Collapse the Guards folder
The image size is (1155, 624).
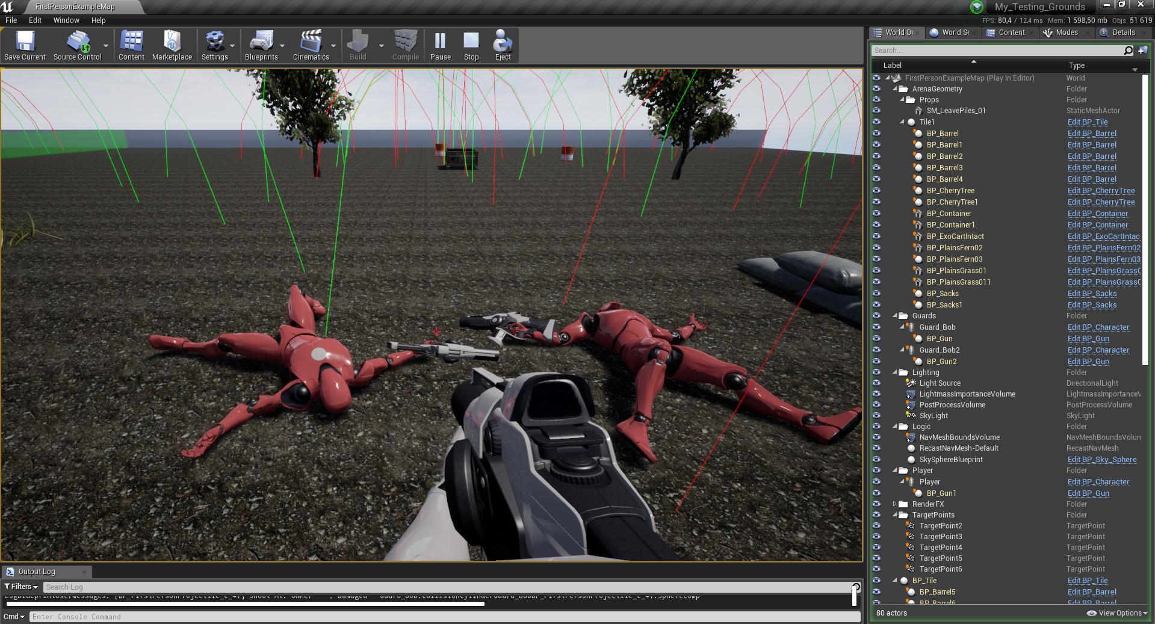(x=894, y=316)
